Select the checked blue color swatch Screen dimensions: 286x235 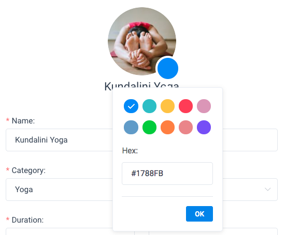131,106
